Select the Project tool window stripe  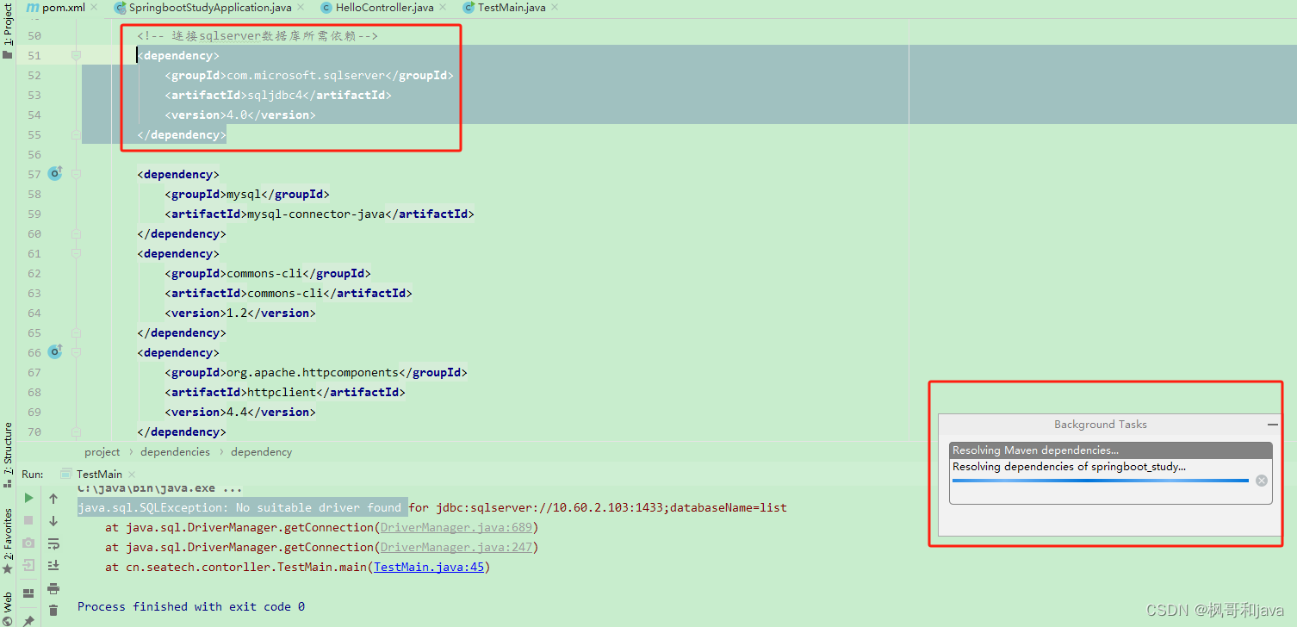7,26
